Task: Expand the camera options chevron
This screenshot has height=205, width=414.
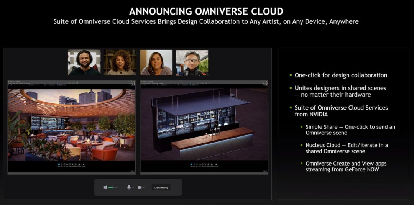Action: (144, 187)
